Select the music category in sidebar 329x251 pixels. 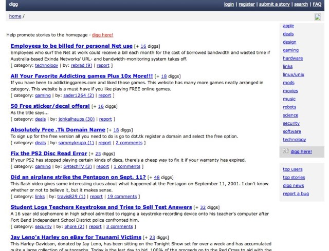(289, 99)
